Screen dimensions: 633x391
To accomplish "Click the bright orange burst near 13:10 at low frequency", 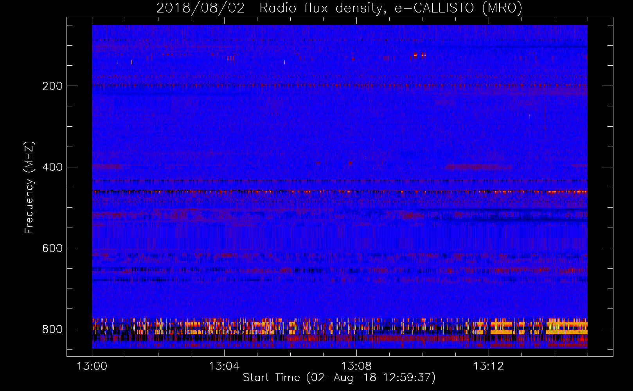I will [419, 55].
